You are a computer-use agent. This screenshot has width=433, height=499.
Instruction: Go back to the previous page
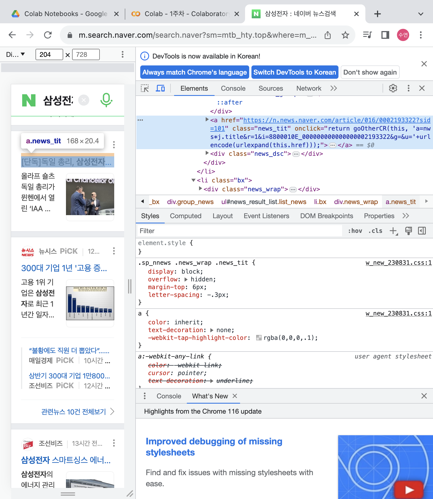click(x=12, y=35)
